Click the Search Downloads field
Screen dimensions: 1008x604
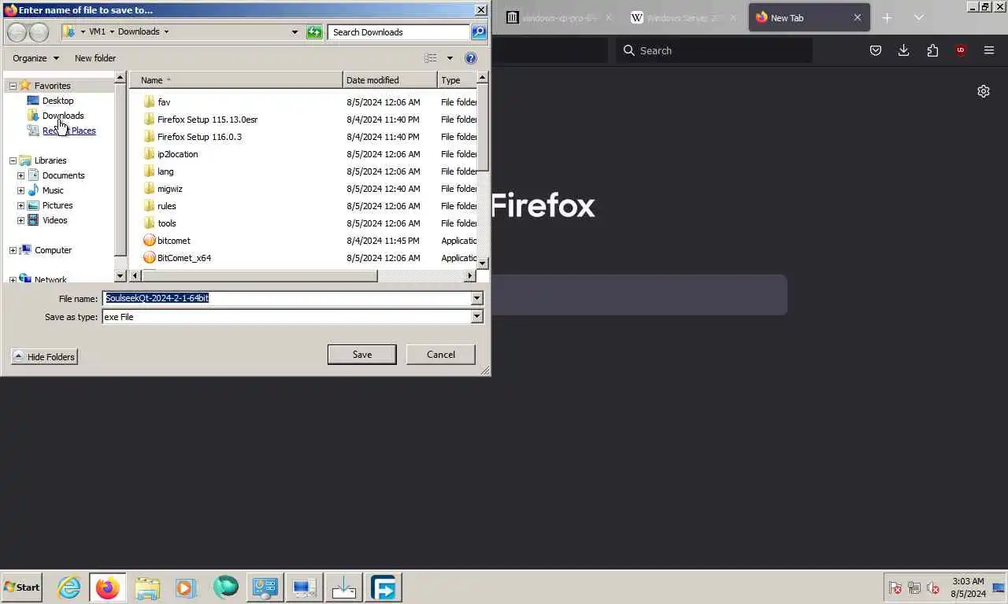[399, 32]
